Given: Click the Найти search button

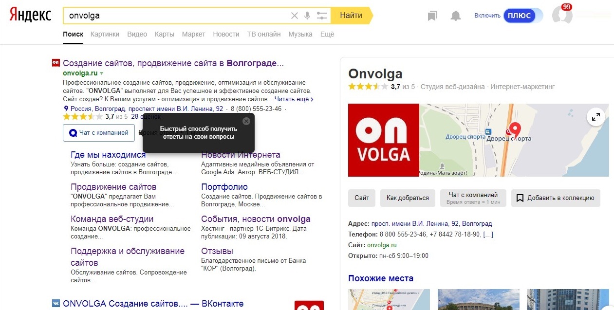Looking at the screenshot, I should 351,16.
